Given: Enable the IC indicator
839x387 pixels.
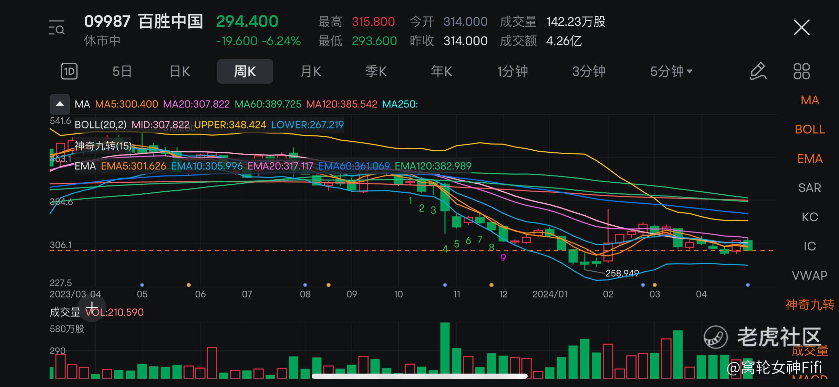Looking at the screenshot, I should pyautogui.click(x=810, y=246).
